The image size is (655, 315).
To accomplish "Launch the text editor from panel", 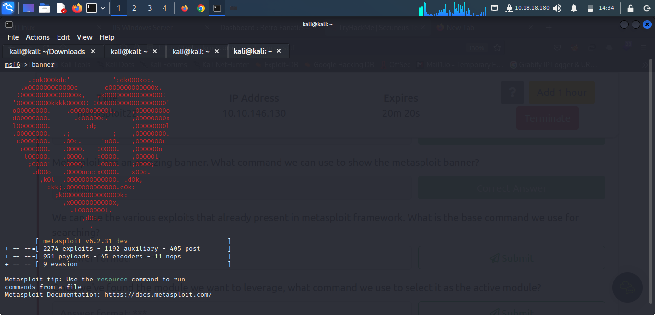I will pyautogui.click(x=61, y=8).
